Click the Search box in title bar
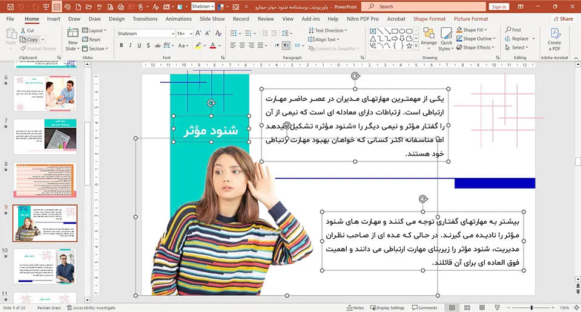The image size is (581, 312). (424, 7)
